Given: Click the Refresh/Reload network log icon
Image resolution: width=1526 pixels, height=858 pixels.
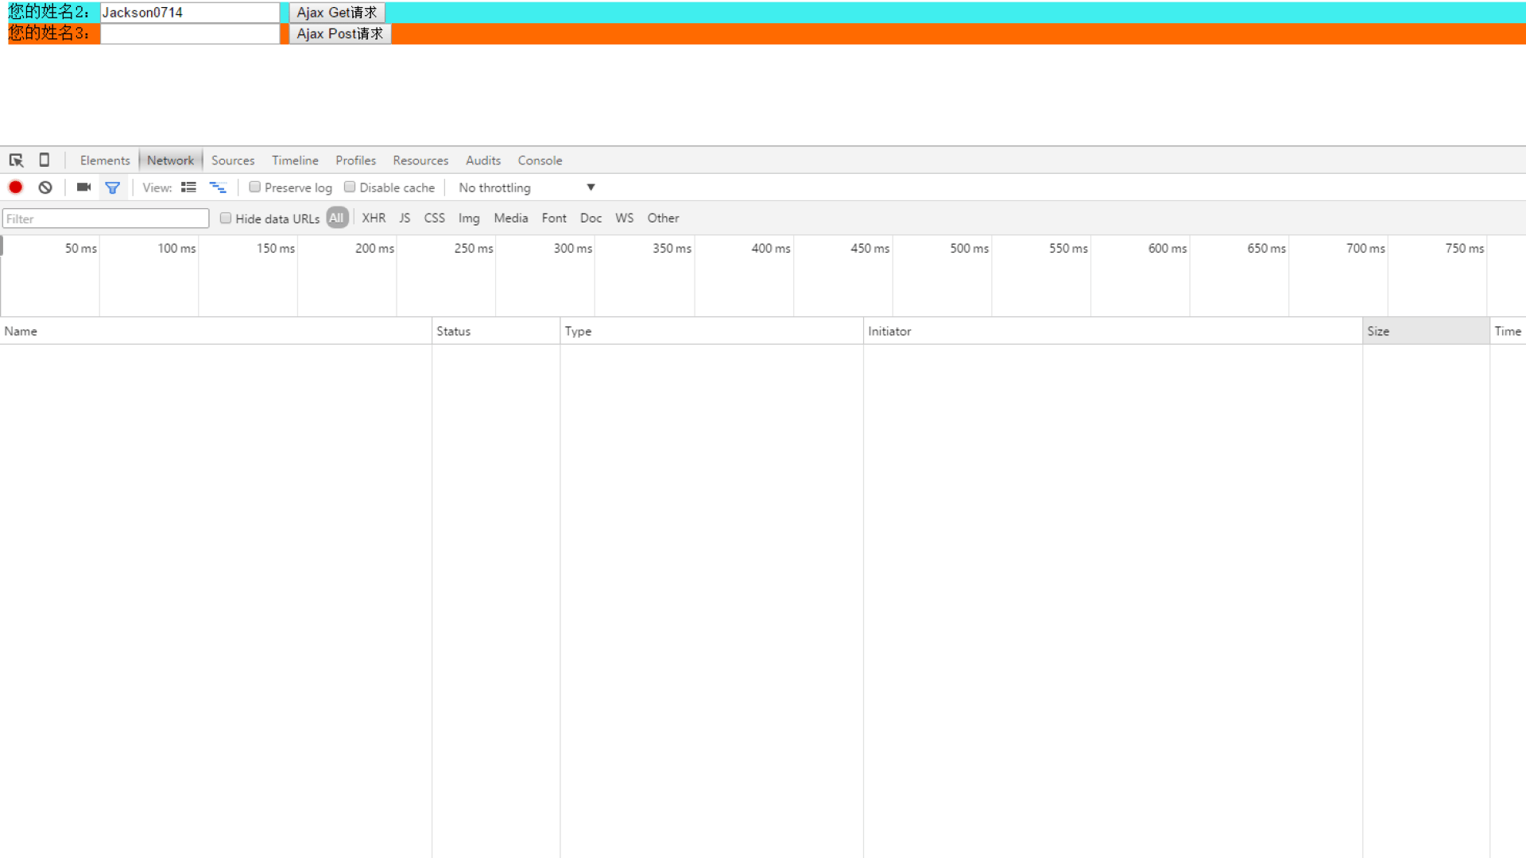Looking at the screenshot, I should (x=46, y=187).
